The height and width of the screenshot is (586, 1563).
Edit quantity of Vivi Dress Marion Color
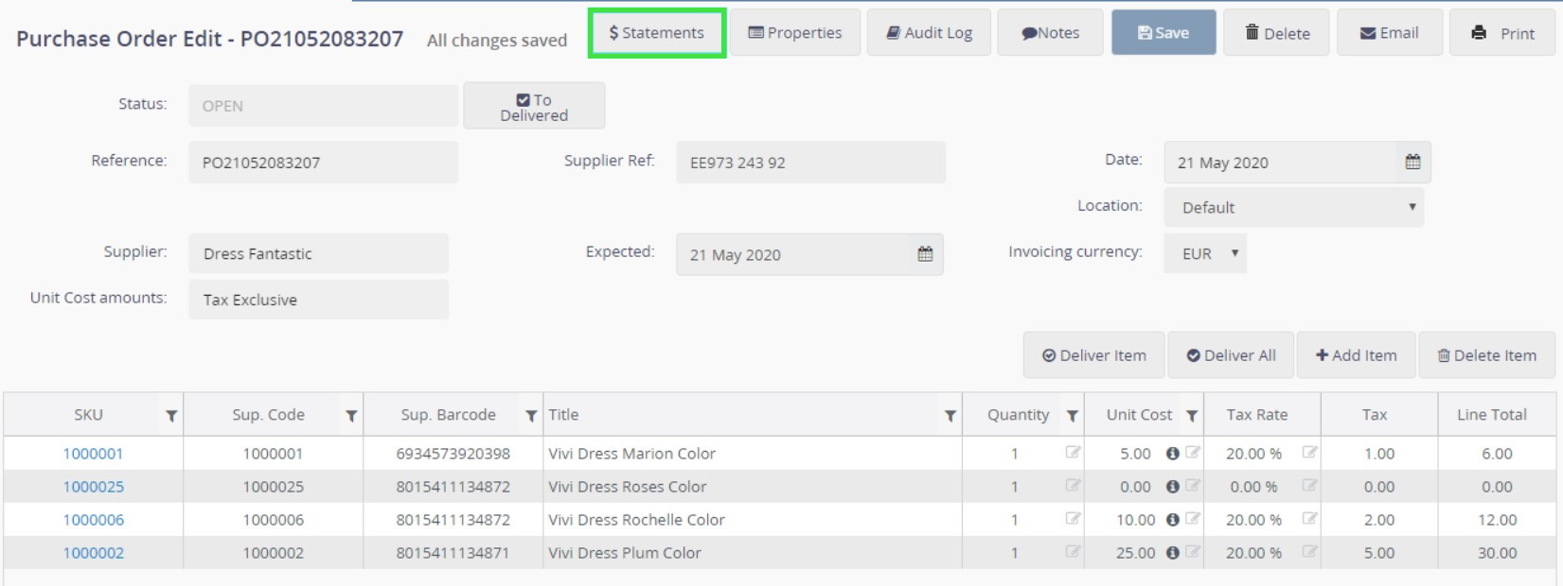(1073, 453)
